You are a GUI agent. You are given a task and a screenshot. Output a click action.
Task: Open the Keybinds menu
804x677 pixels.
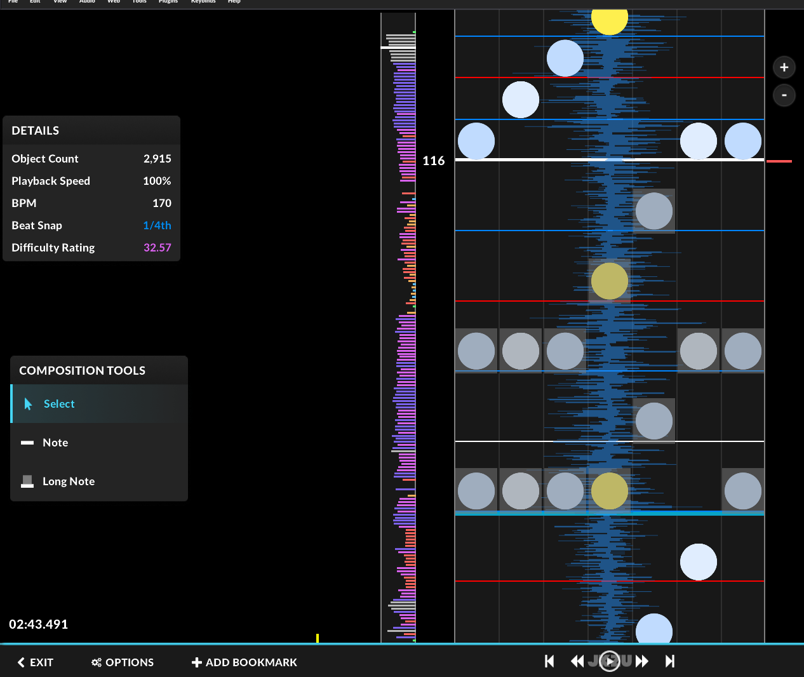203,2
